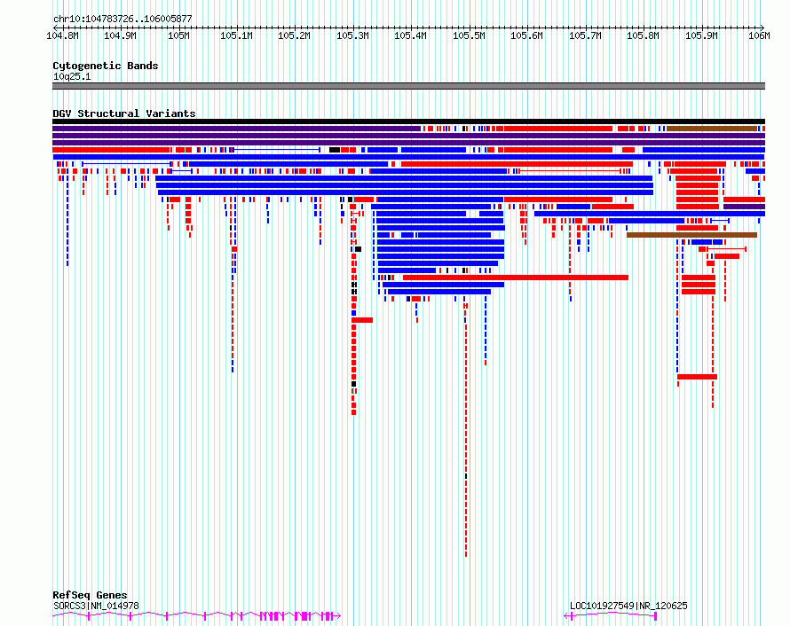Image resolution: width=790 pixels, height=626 pixels.
Task: Click the 105.8M ruler tick label
Action: pos(643,35)
